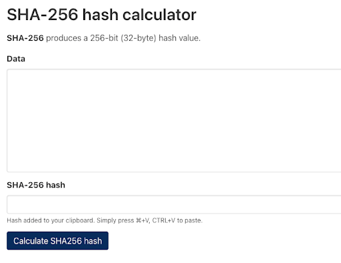Click the SHA-256 hash calculator heading

101,15
